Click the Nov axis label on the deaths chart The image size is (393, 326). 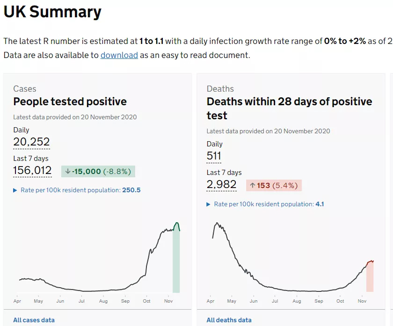pyautogui.click(x=362, y=301)
